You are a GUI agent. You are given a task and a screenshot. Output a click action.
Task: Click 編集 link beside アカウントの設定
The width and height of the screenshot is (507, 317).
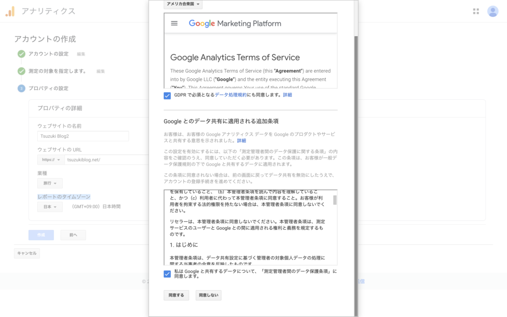[x=81, y=54]
